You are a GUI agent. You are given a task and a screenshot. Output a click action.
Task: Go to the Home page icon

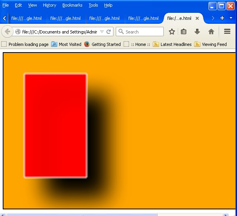[211, 32]
